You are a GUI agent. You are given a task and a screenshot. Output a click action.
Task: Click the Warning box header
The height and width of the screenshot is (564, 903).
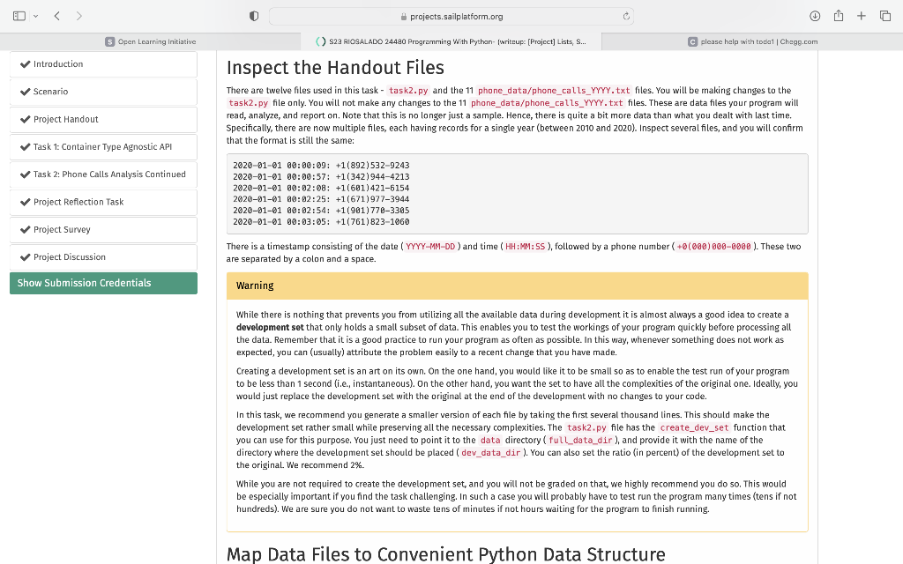click(517, 286)
